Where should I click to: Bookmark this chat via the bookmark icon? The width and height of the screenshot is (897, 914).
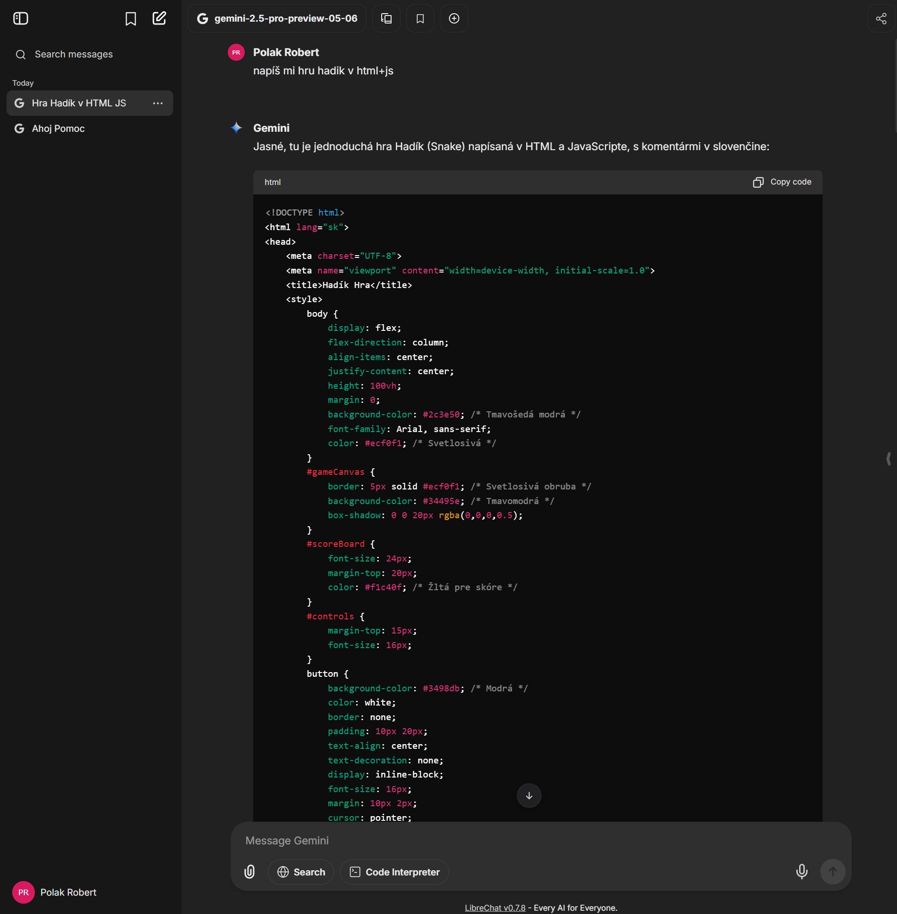click(x=420, y=18)
